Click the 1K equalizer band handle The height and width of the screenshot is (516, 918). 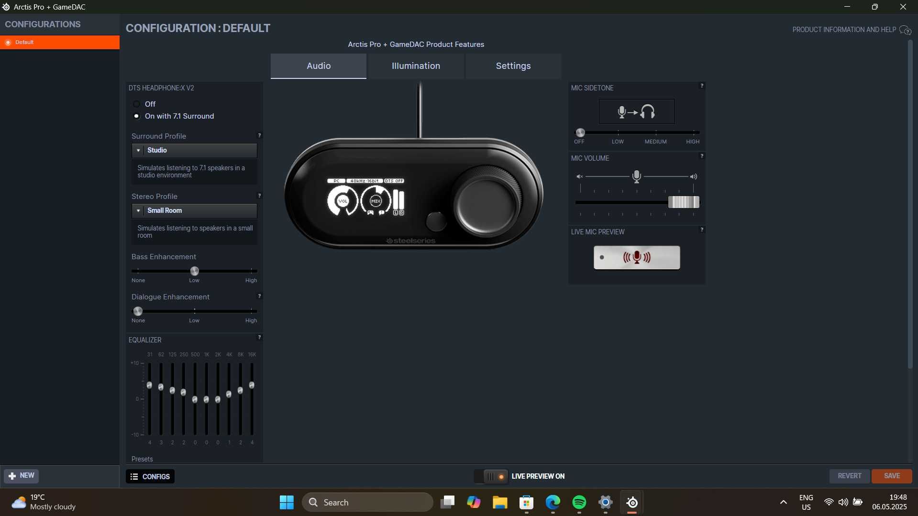(x=206, y=399)
